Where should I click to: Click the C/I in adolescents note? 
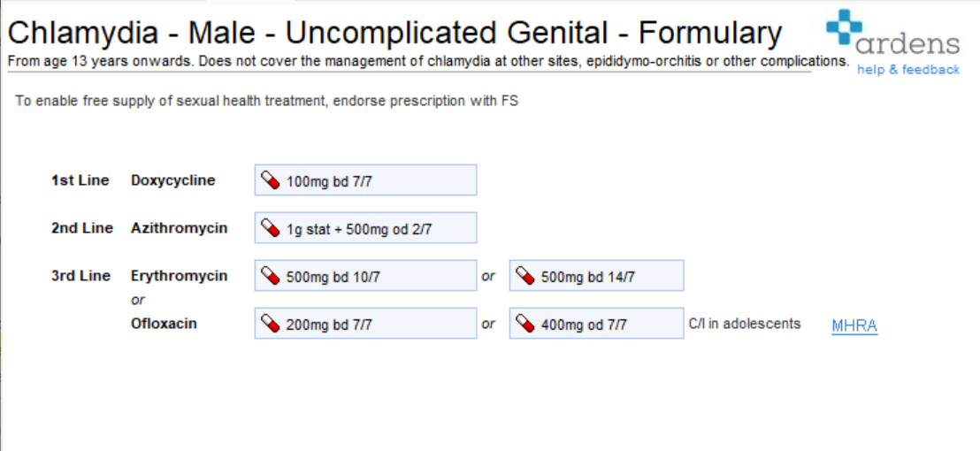[745, 324]
